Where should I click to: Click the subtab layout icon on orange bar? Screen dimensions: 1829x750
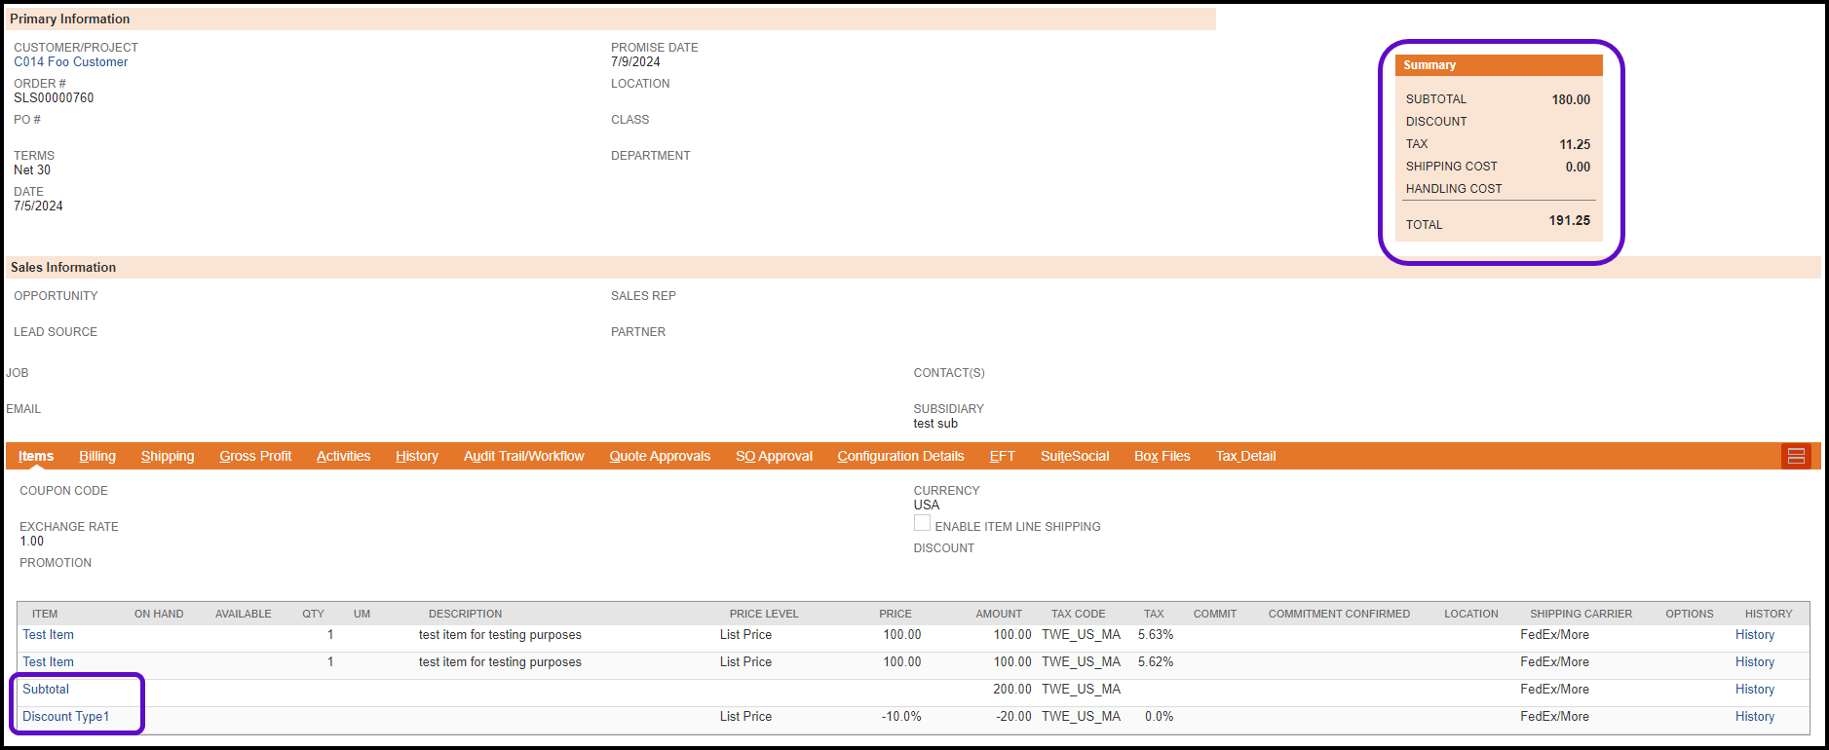(x=1796, y=456)
